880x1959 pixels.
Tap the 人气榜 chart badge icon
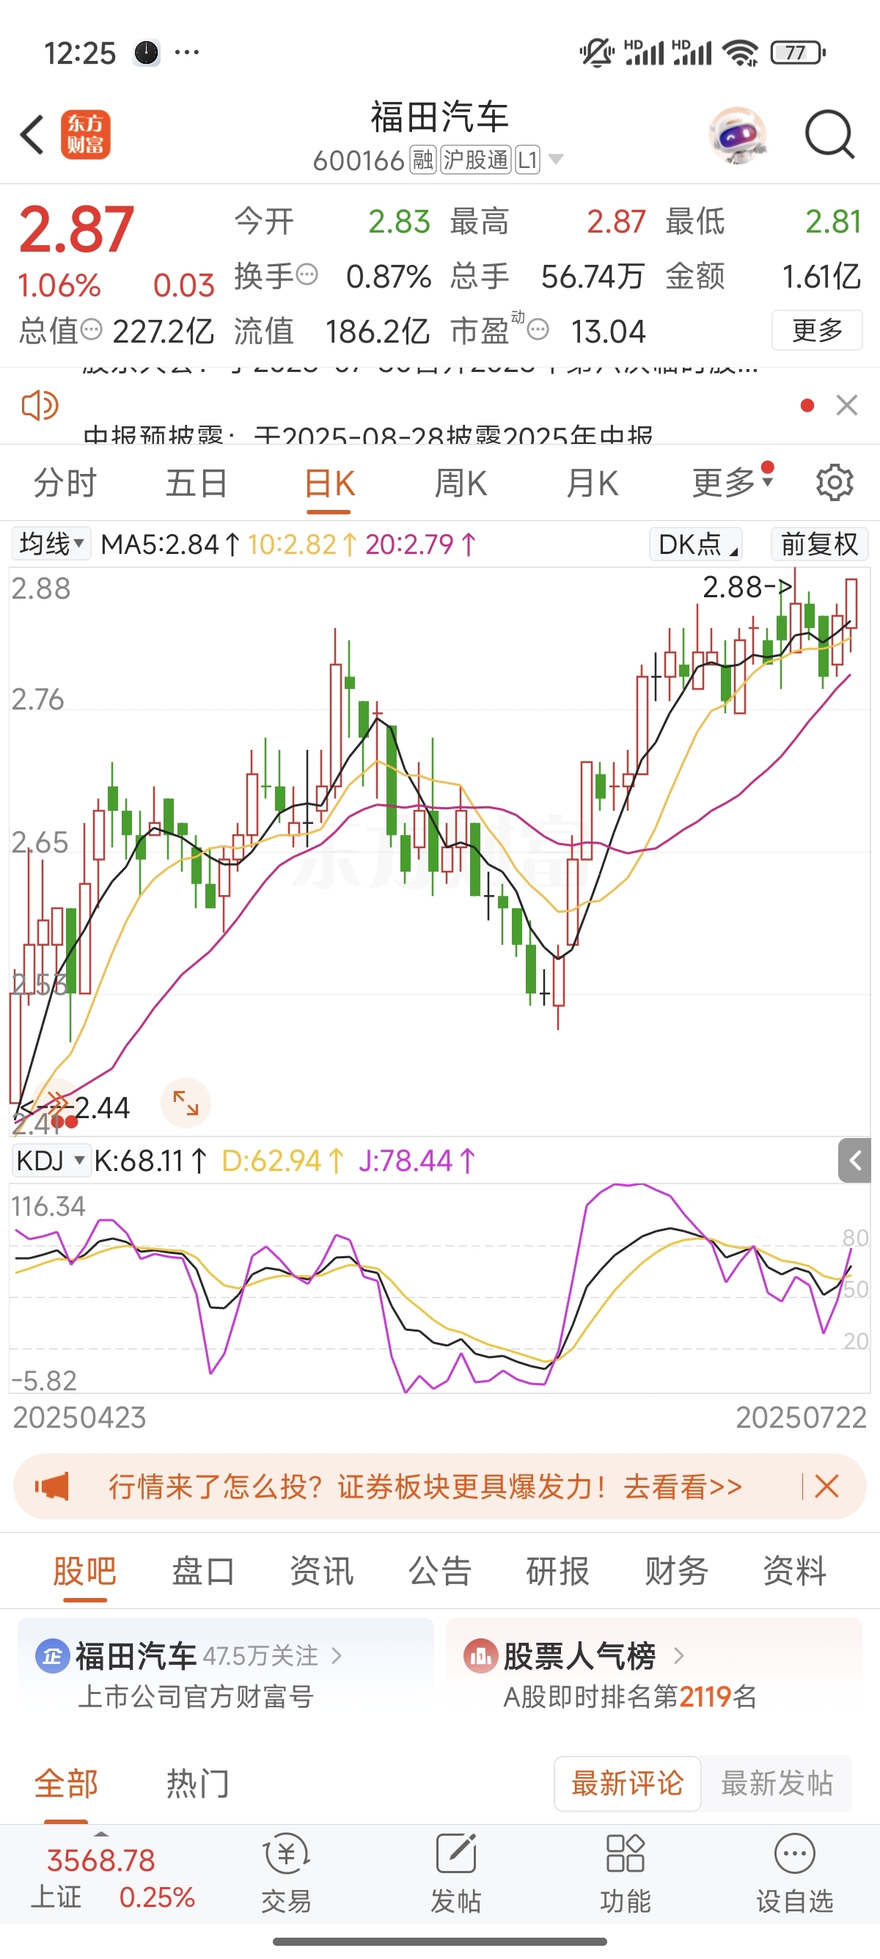click(480, 1655)
